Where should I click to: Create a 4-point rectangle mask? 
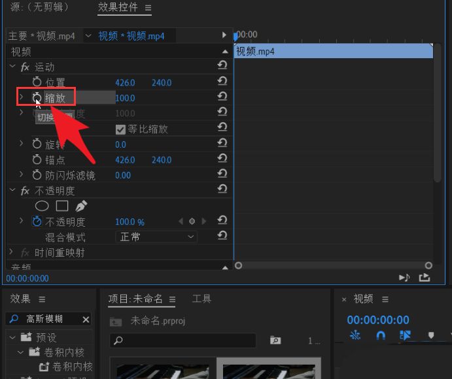[61, 206]
